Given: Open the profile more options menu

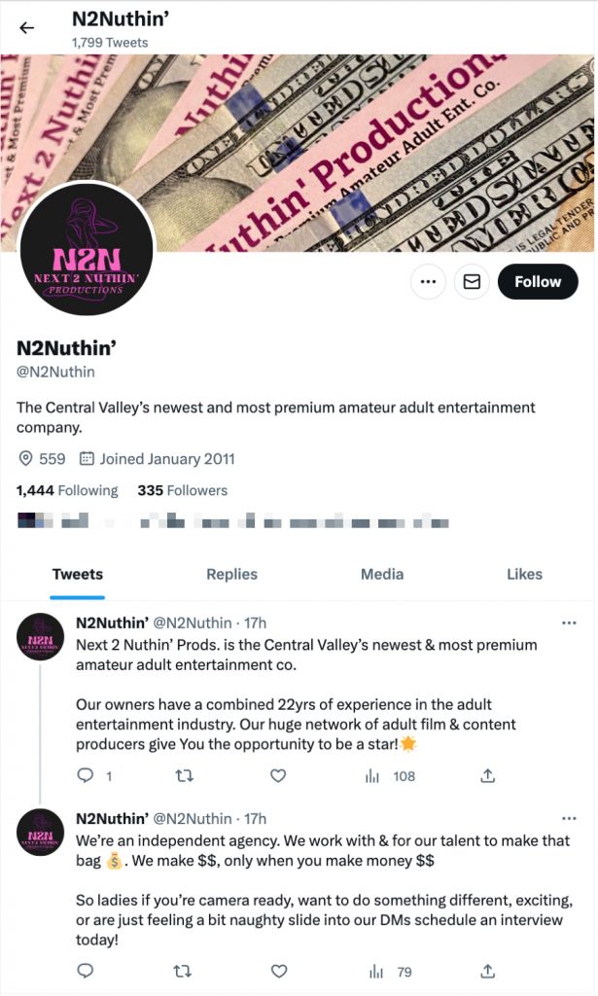Looking at the screenshot, I should [427, 281].
